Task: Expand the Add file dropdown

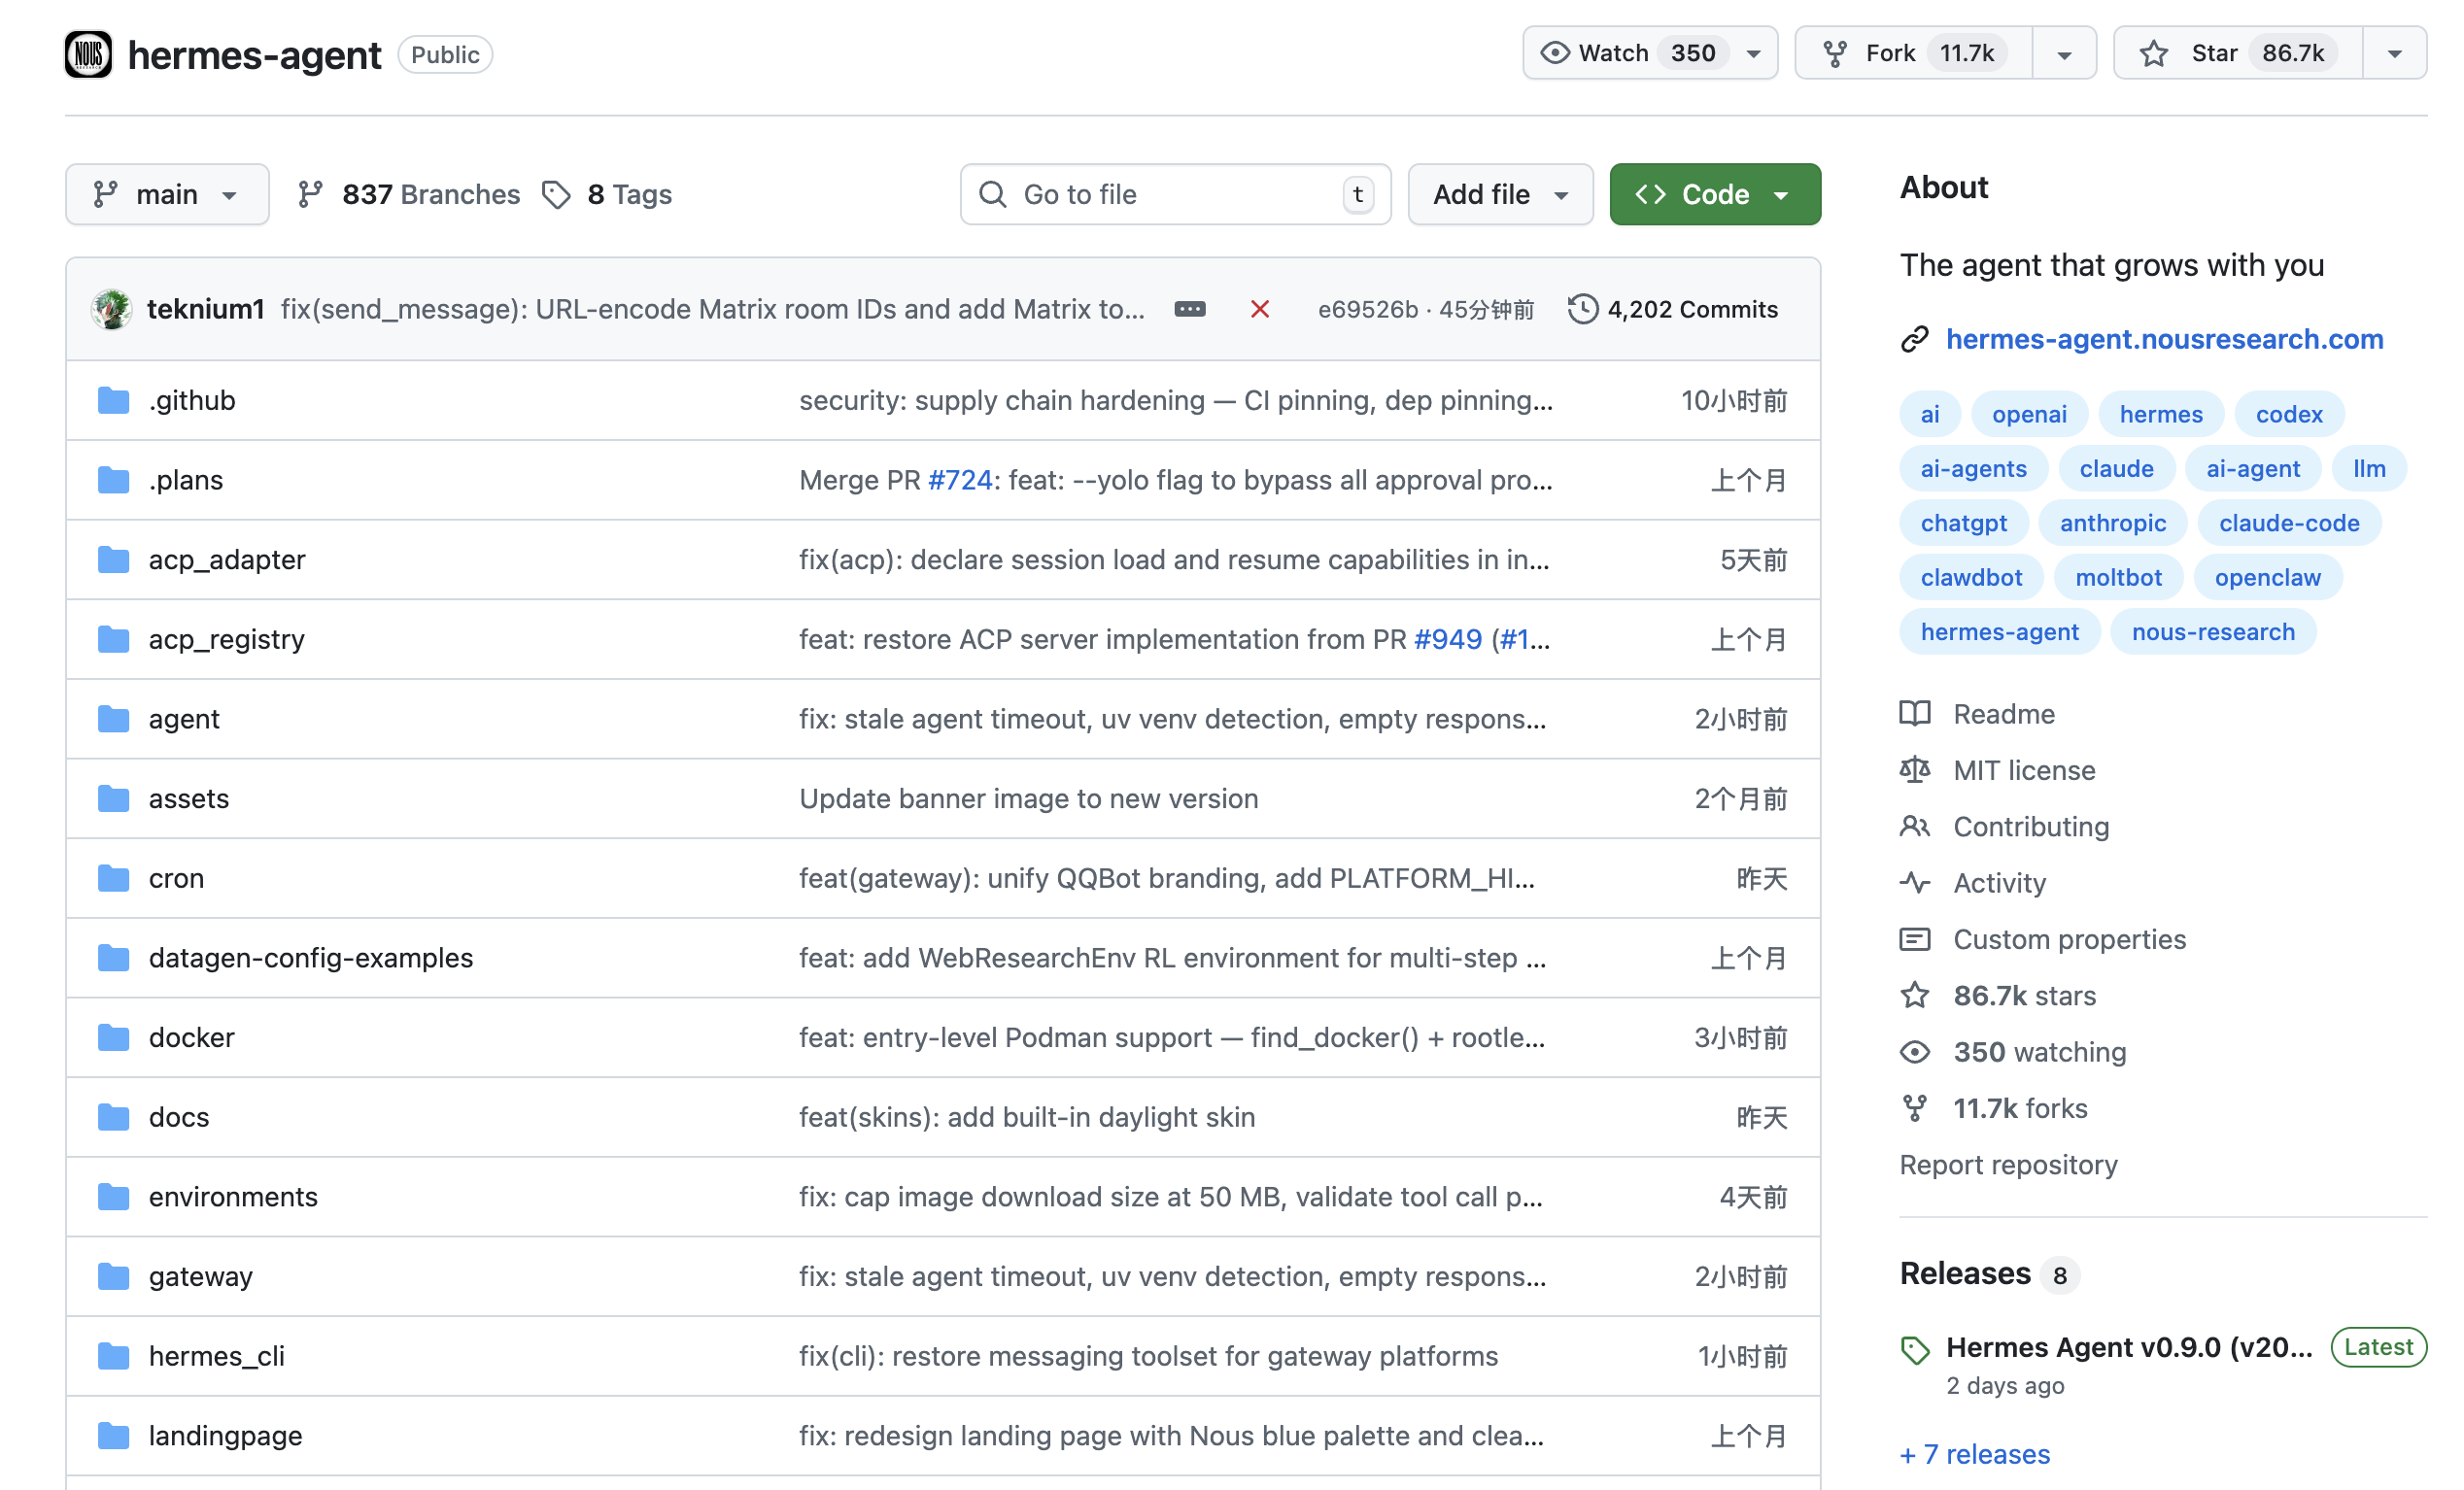Action: point(1499,195)
